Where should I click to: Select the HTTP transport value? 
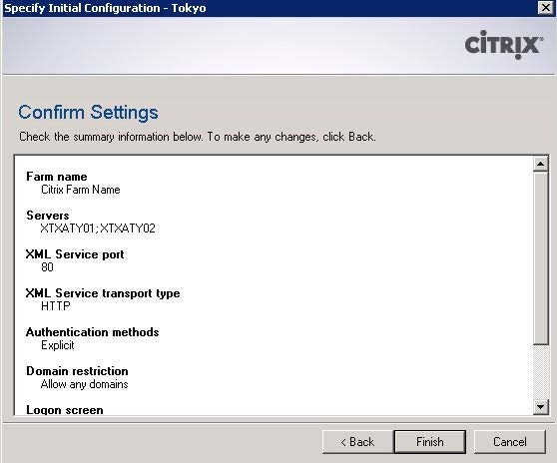(x=56, y=306)
